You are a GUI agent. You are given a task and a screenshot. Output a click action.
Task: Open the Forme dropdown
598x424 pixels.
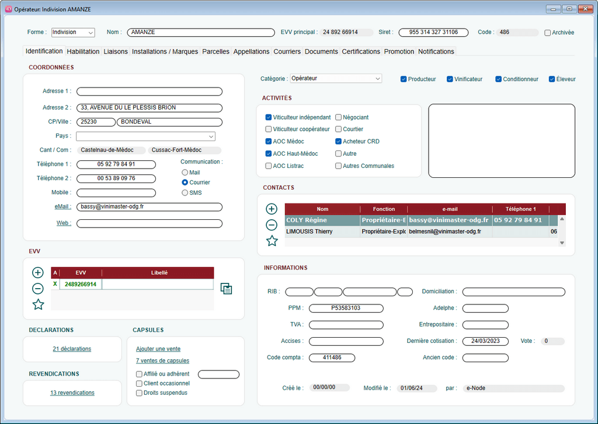pyautogui.click(x=73, y=33)
